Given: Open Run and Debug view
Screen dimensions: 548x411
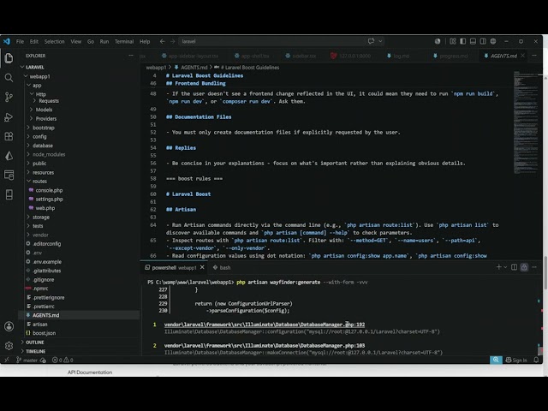Looking at the screenshot, I should point(9,117).
